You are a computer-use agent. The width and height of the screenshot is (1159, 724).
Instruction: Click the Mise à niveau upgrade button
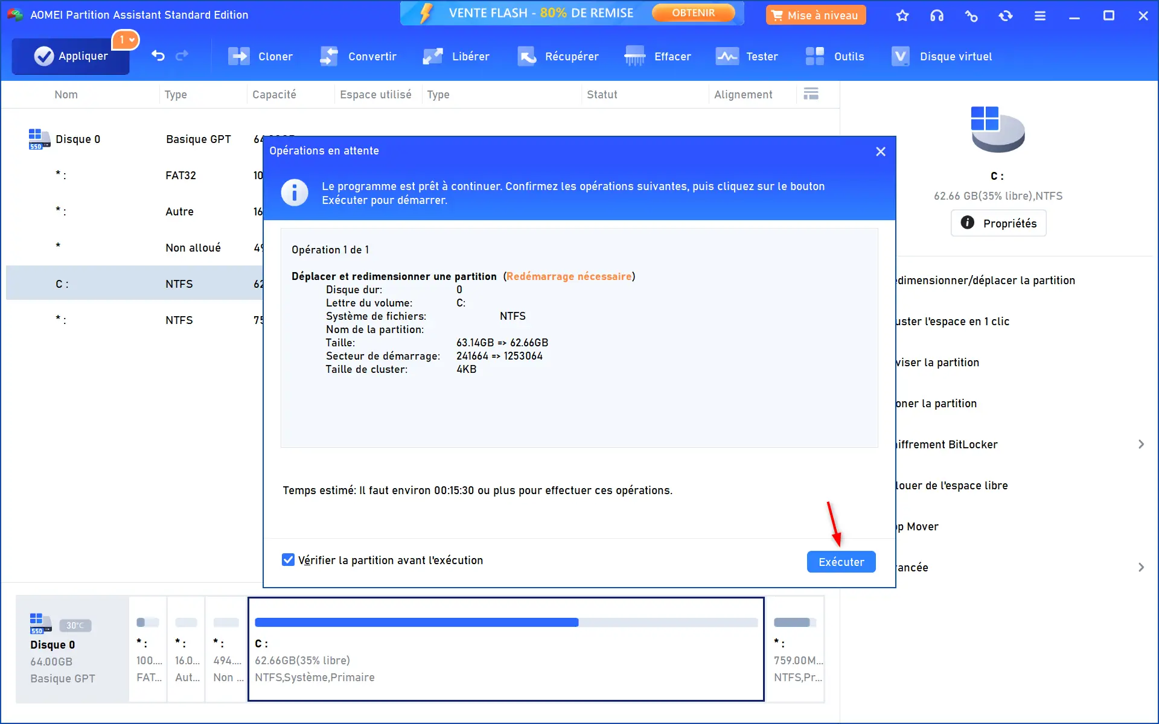(816, 15)
